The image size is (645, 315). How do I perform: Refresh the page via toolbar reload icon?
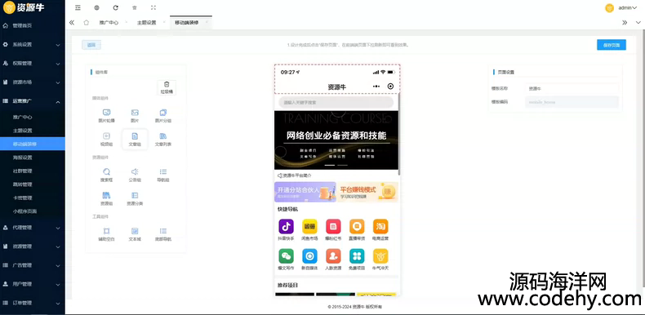[x=116, y=7]
